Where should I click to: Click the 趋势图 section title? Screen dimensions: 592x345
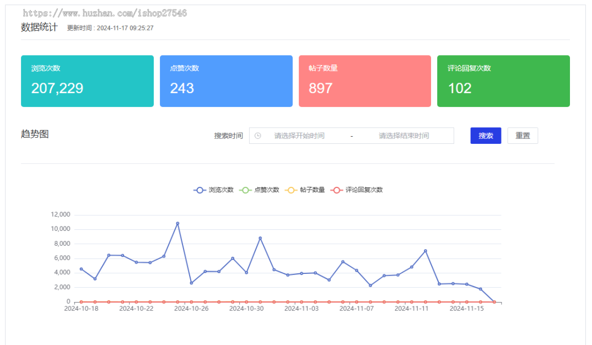coord(34,134)
